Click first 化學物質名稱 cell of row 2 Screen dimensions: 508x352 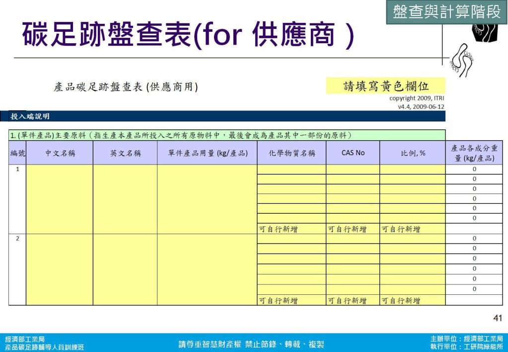click(291, 239)
